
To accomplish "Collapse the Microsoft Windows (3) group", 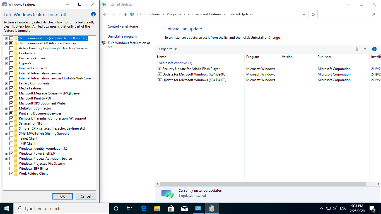I will point(175,63).
